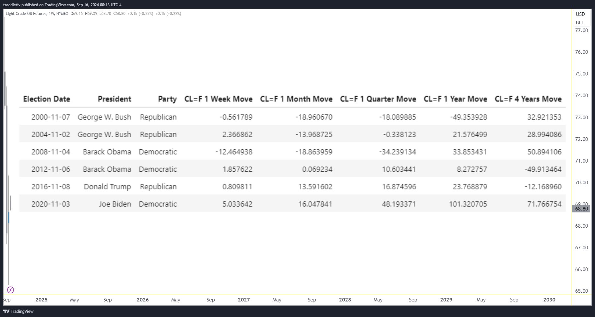Click the 72.00 price scale label
The width and height of the screenshot is (595, 317).
581,139
